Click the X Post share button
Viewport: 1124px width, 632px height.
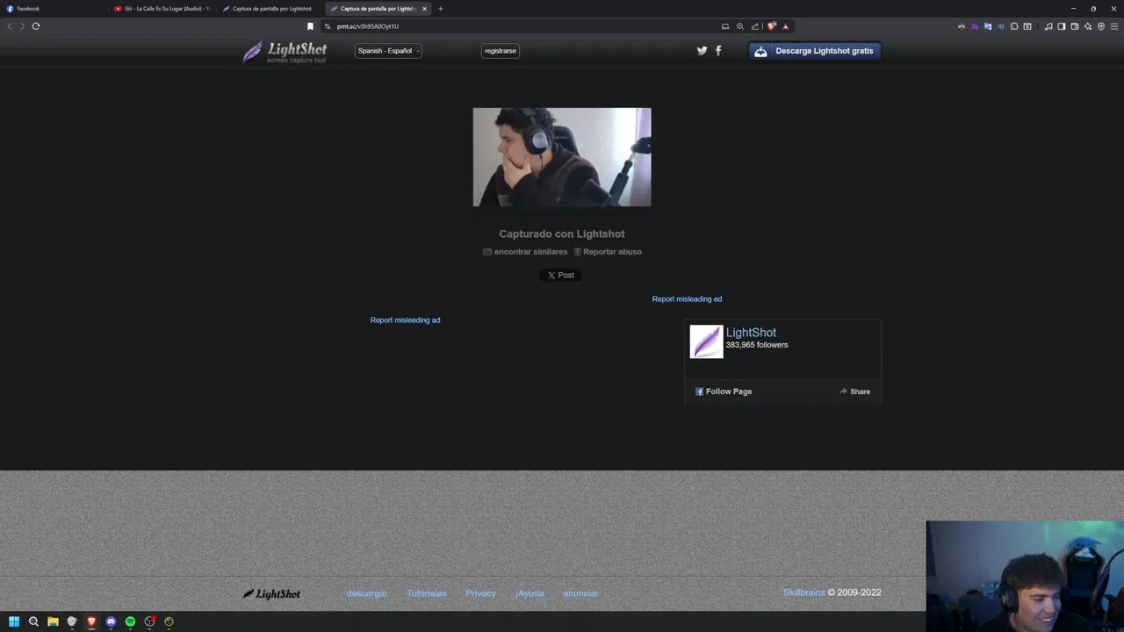tap(560, 275)
